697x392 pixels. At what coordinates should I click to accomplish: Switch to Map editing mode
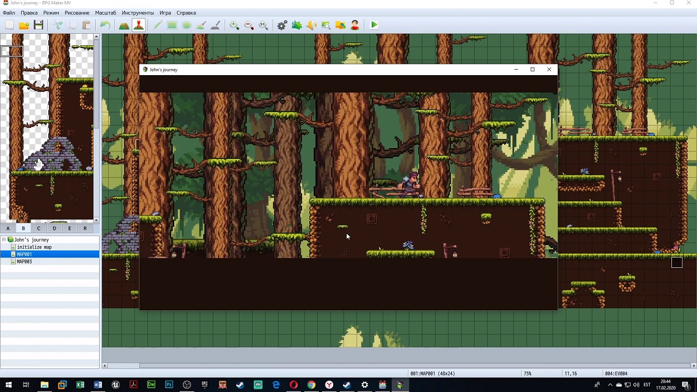click(124, 25)
